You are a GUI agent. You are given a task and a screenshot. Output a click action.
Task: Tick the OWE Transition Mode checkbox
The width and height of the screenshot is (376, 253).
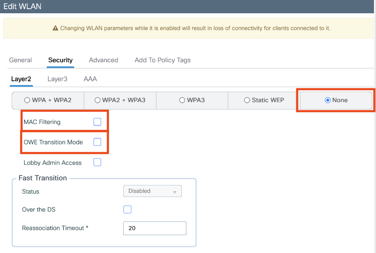[97, 142]
